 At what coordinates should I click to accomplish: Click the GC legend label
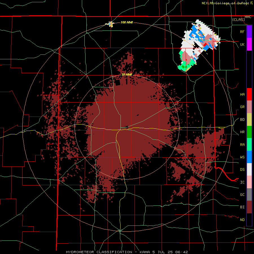[x=242, y=195]
